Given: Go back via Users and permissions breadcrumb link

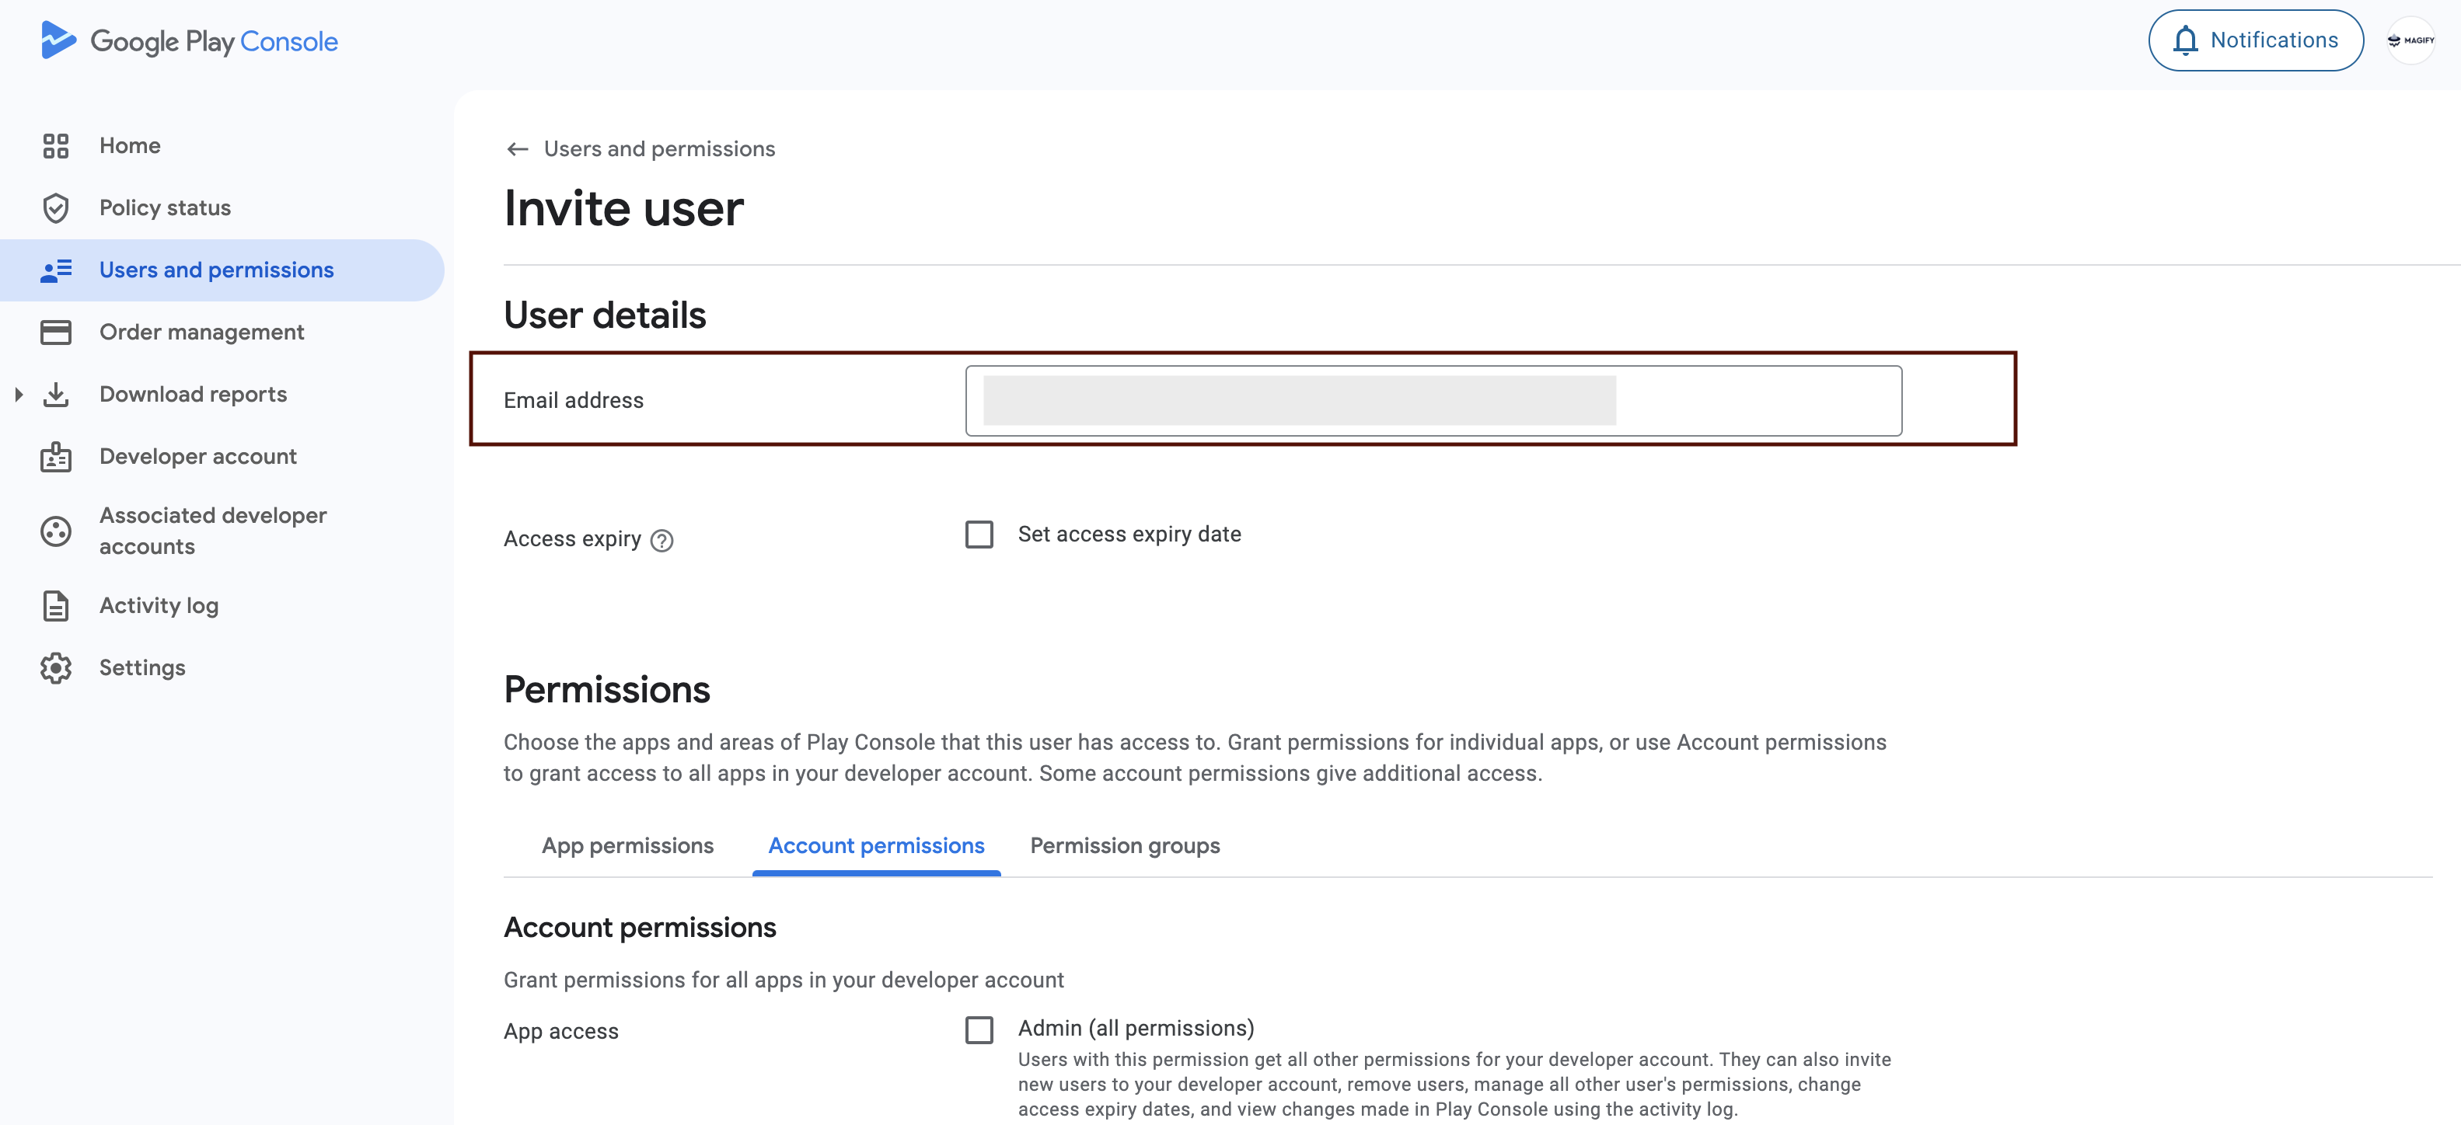Looking at the screenshot, I should coord(659,149).
